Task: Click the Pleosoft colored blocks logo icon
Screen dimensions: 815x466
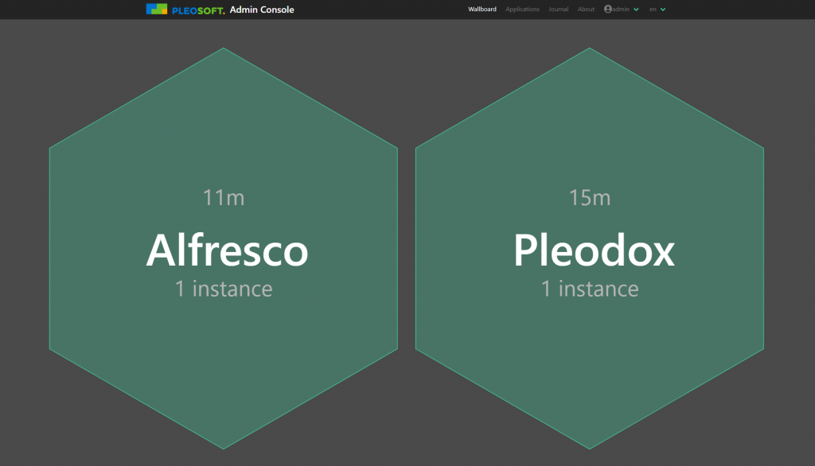Action: click(x=157, y=10)
